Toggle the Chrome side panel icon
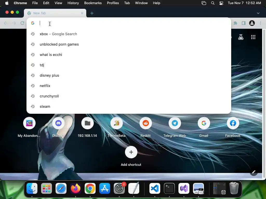 [244, 23]
